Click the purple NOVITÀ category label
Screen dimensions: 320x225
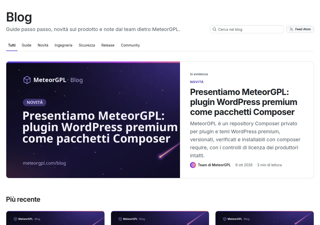(x=197, y=82)
